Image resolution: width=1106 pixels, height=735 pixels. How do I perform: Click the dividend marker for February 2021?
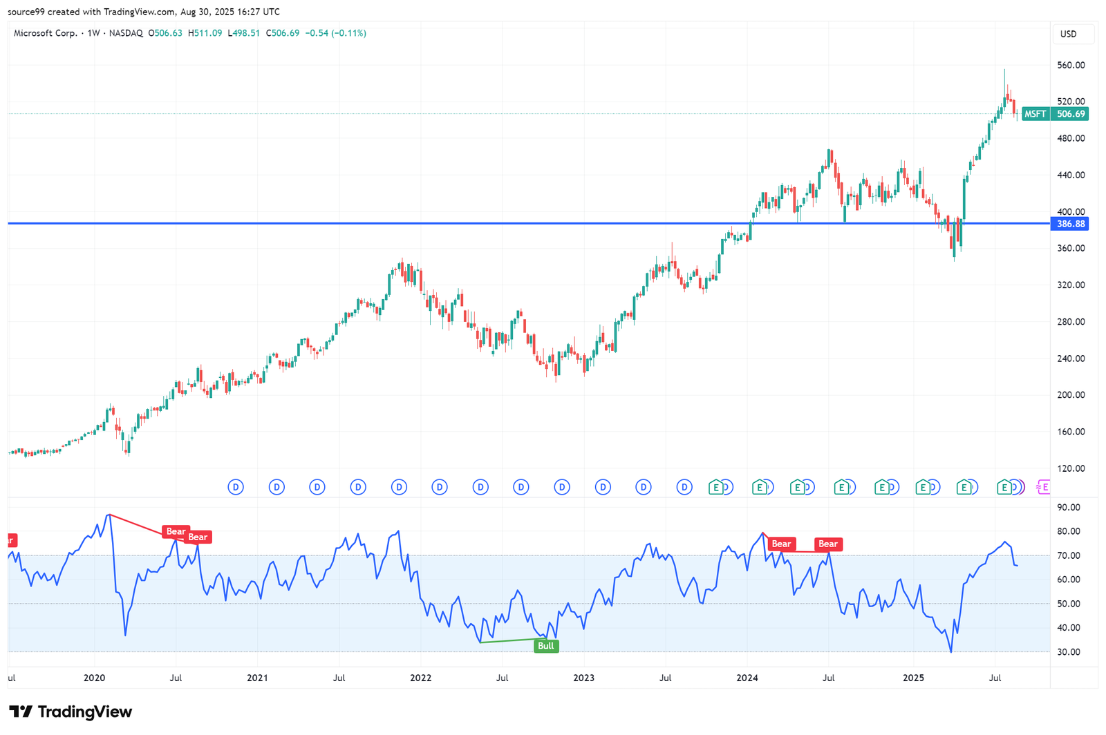[276, 487]
